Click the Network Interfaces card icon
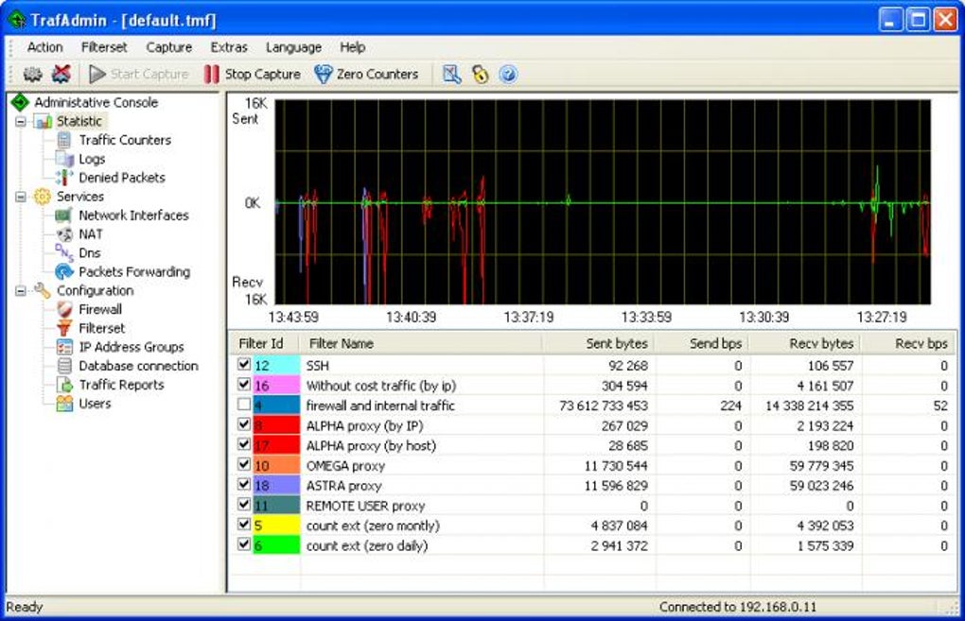 coord(64,216)
